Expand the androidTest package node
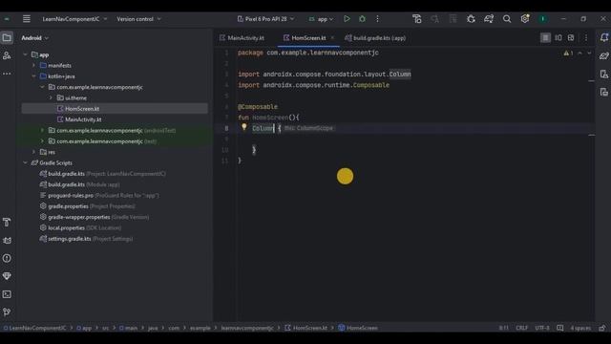The height and width of the screenshot is (344, 611). point(42,130)
